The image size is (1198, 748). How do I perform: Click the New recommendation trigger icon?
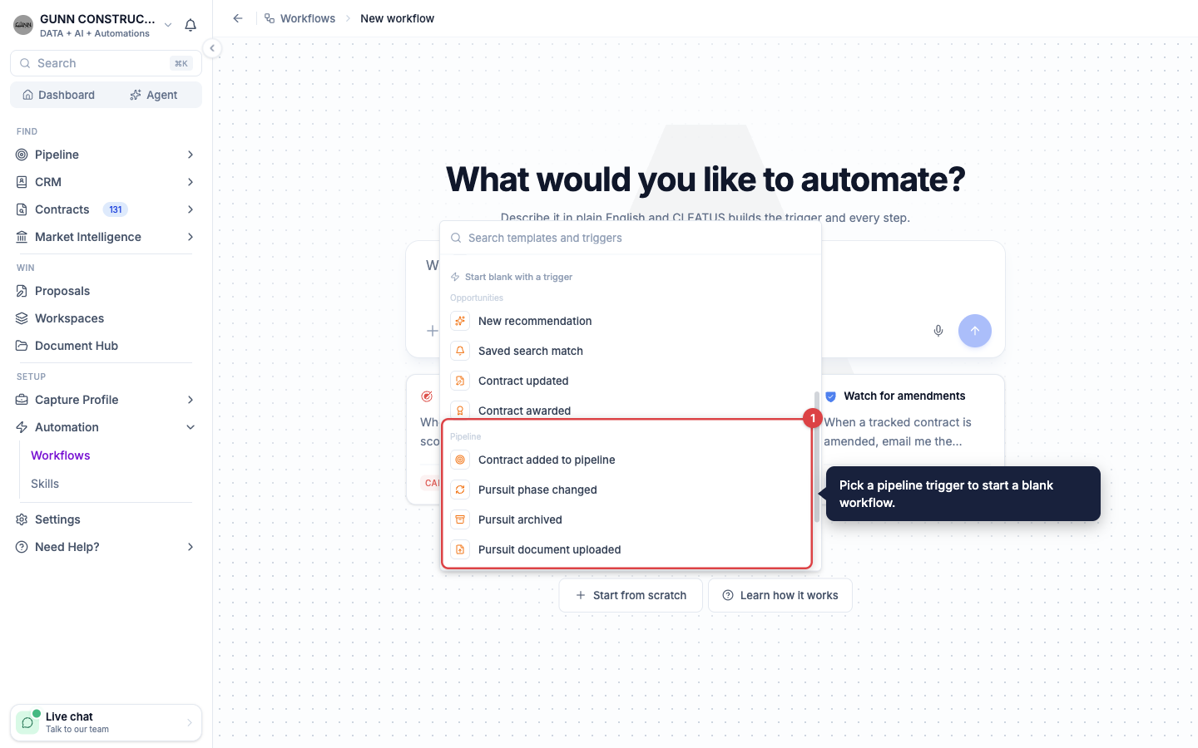coord(460,321)
